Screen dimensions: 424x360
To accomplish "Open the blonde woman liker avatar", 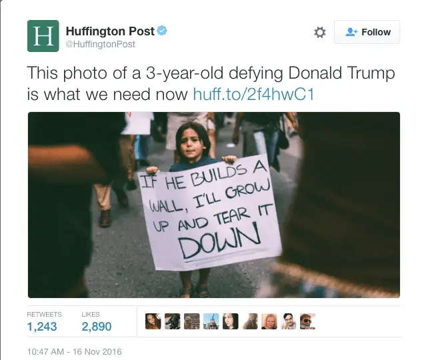I will click(x=269, y=321).
